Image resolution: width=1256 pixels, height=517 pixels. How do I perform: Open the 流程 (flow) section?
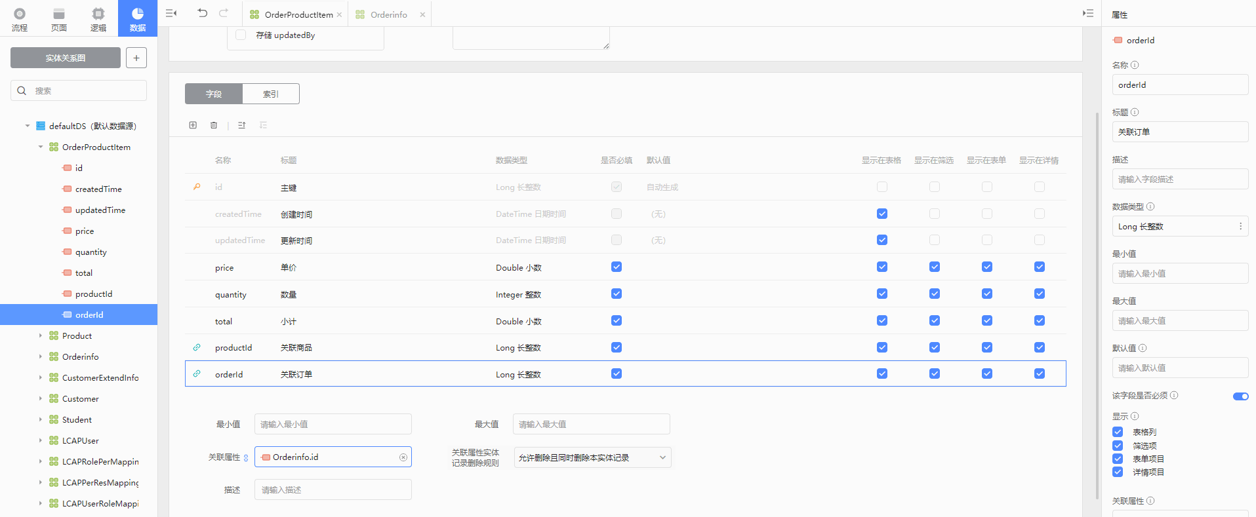click(x=20, y=18)
